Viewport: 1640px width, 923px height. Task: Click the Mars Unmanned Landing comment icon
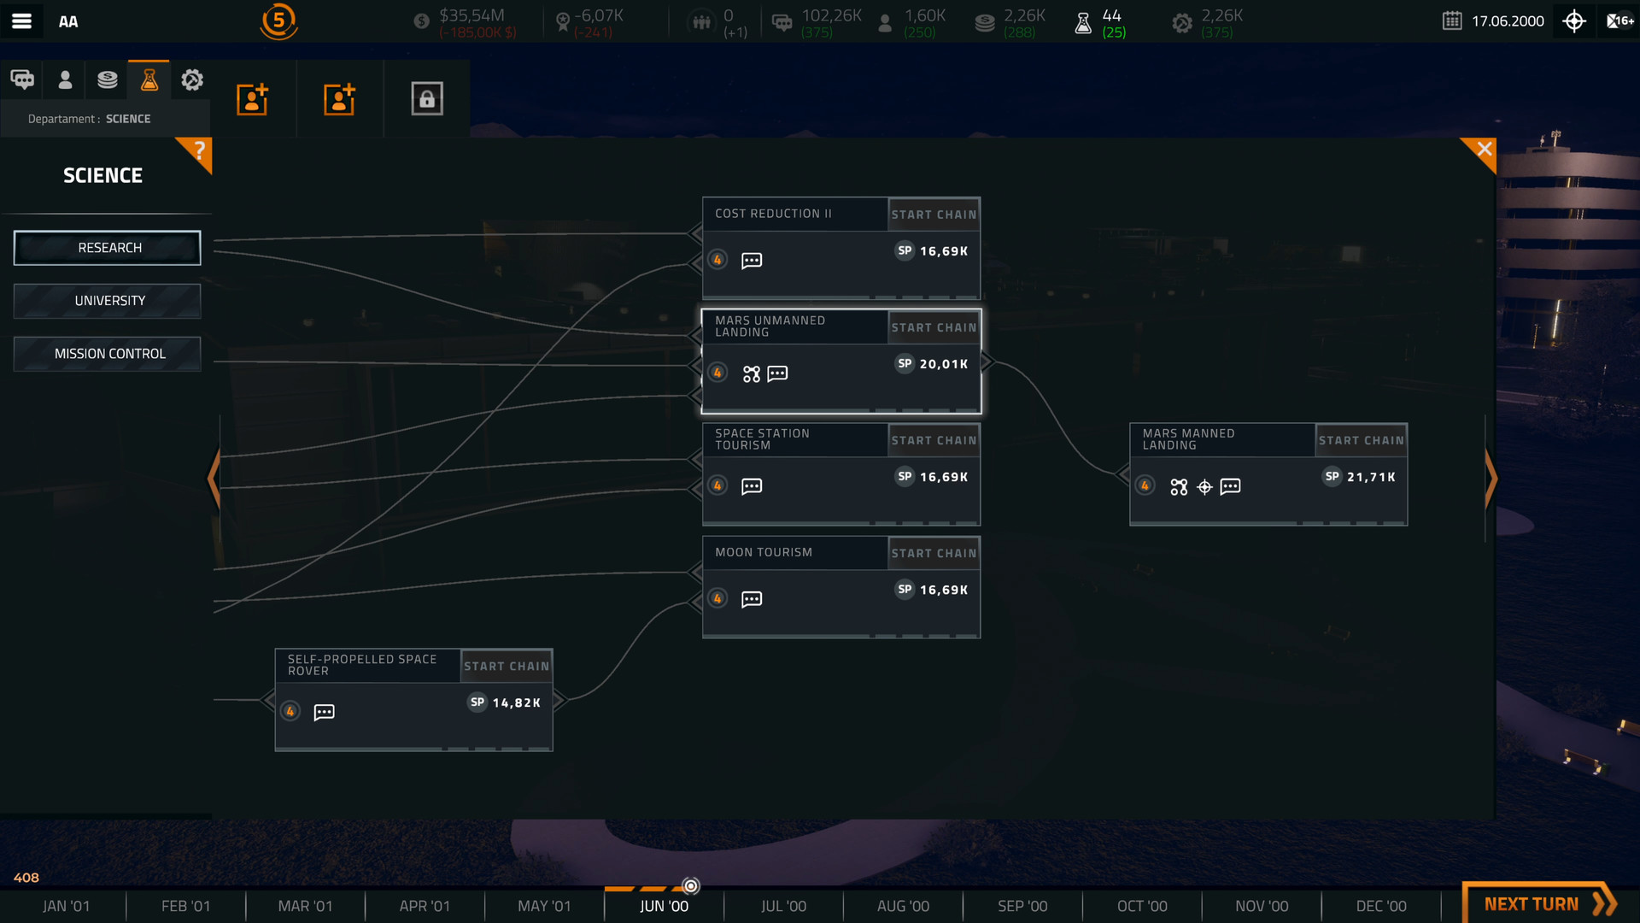[x=777, y=373]
